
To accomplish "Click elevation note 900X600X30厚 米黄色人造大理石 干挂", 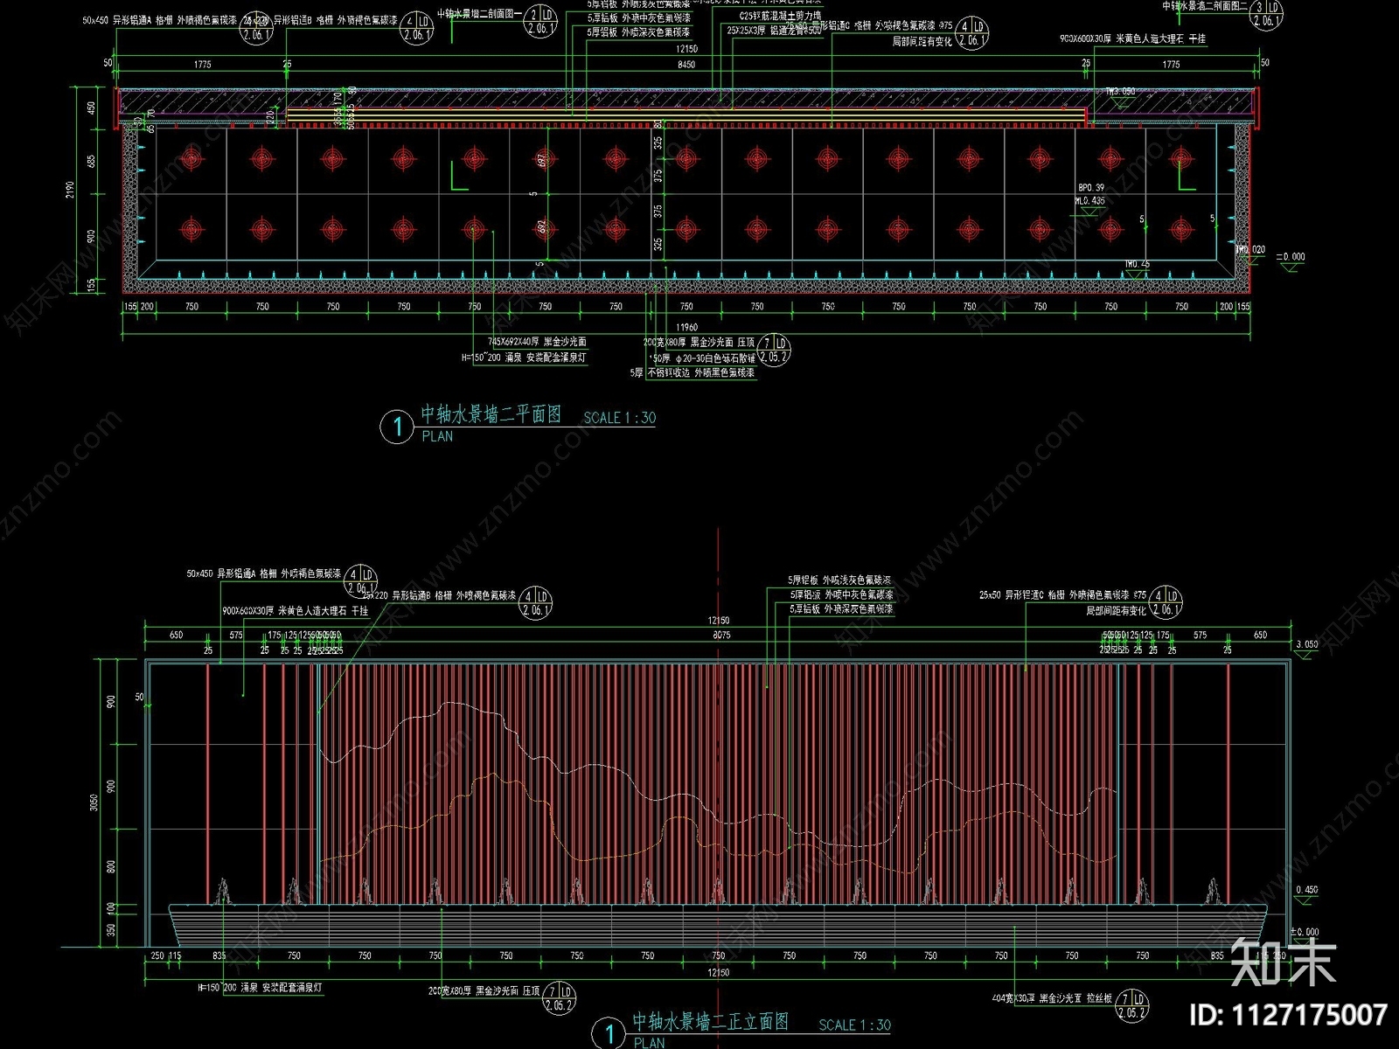I will [x=296, y=611].
